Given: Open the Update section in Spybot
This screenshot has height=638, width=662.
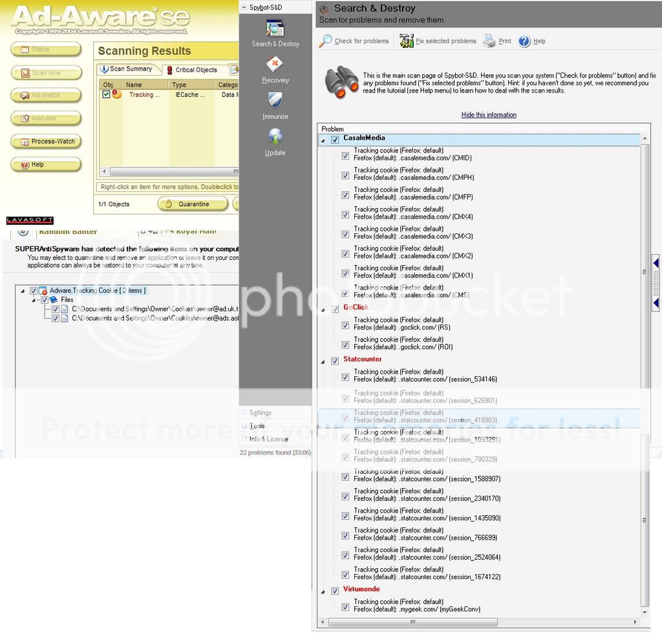Looking at the screenshot, I should pyautogui.click(x=275, y=142).
